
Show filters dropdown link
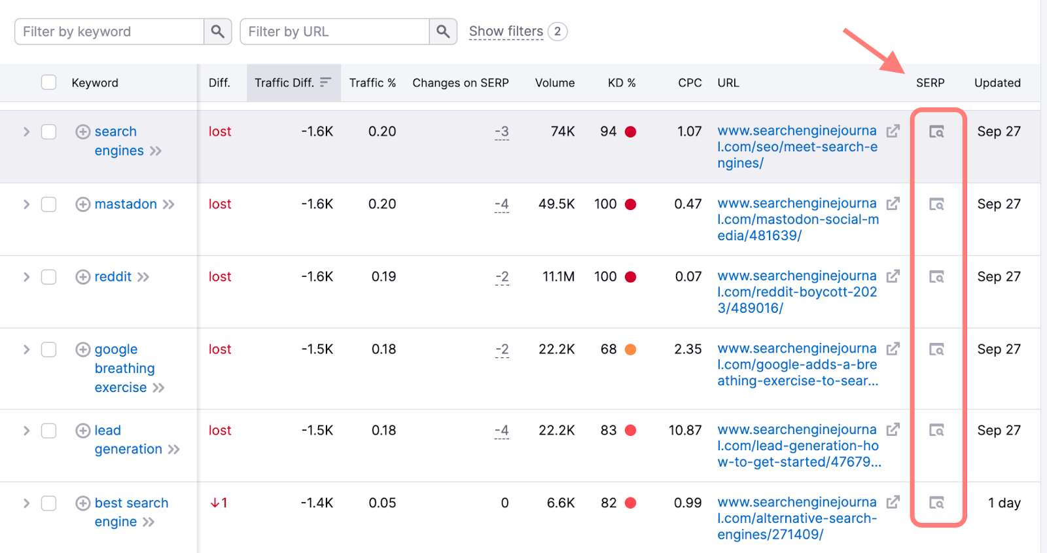point(506,31)
